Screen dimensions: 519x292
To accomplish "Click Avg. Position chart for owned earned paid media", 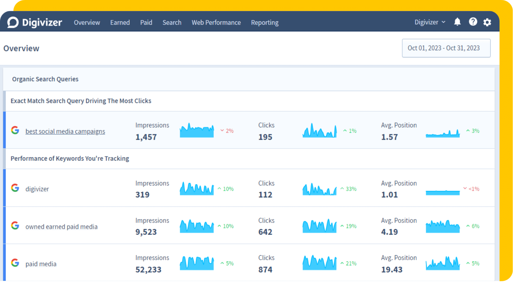I will pos(443,226).
